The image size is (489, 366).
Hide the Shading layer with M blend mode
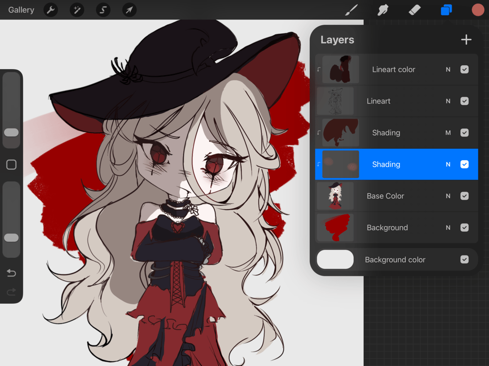click(x=464, y=133)
